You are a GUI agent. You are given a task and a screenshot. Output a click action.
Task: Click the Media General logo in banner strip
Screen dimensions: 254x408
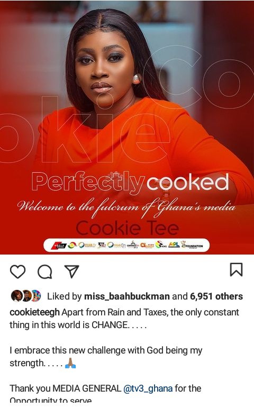click(59, 246)
